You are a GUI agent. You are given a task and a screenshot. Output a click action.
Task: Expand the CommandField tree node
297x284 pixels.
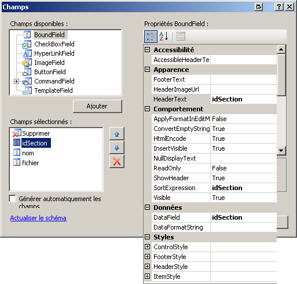coord(16,82)
